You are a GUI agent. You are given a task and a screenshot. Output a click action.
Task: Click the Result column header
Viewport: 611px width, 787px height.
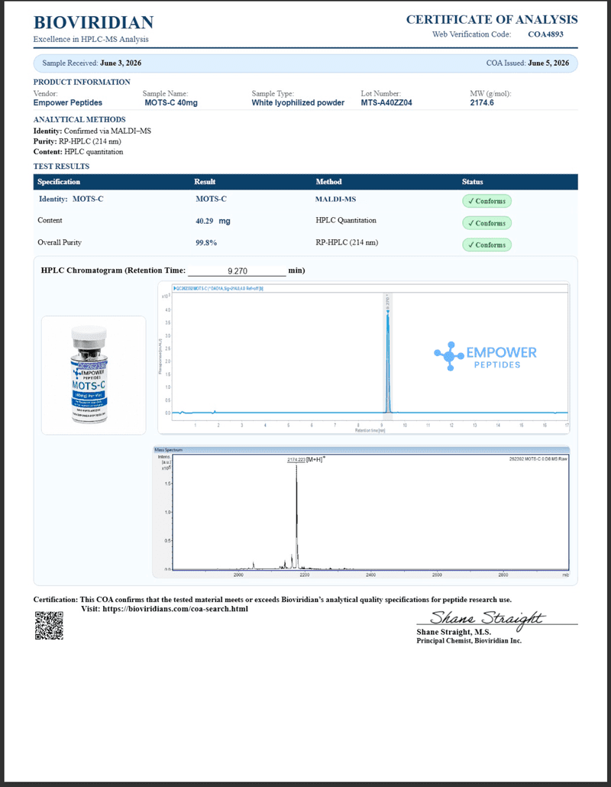click(205, 182)
